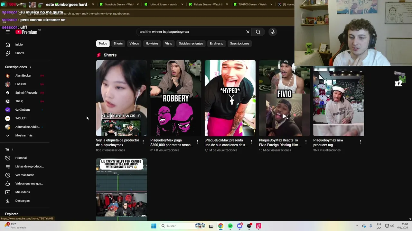This screenshot has height=231, width=412.
Task: Select the Visto filter chip
Action: click(169, 43)
